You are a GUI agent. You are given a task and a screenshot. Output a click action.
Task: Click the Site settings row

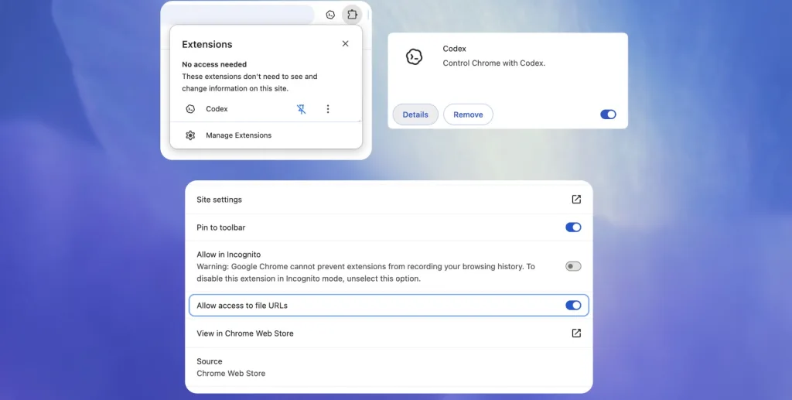(x=389, y=200)
